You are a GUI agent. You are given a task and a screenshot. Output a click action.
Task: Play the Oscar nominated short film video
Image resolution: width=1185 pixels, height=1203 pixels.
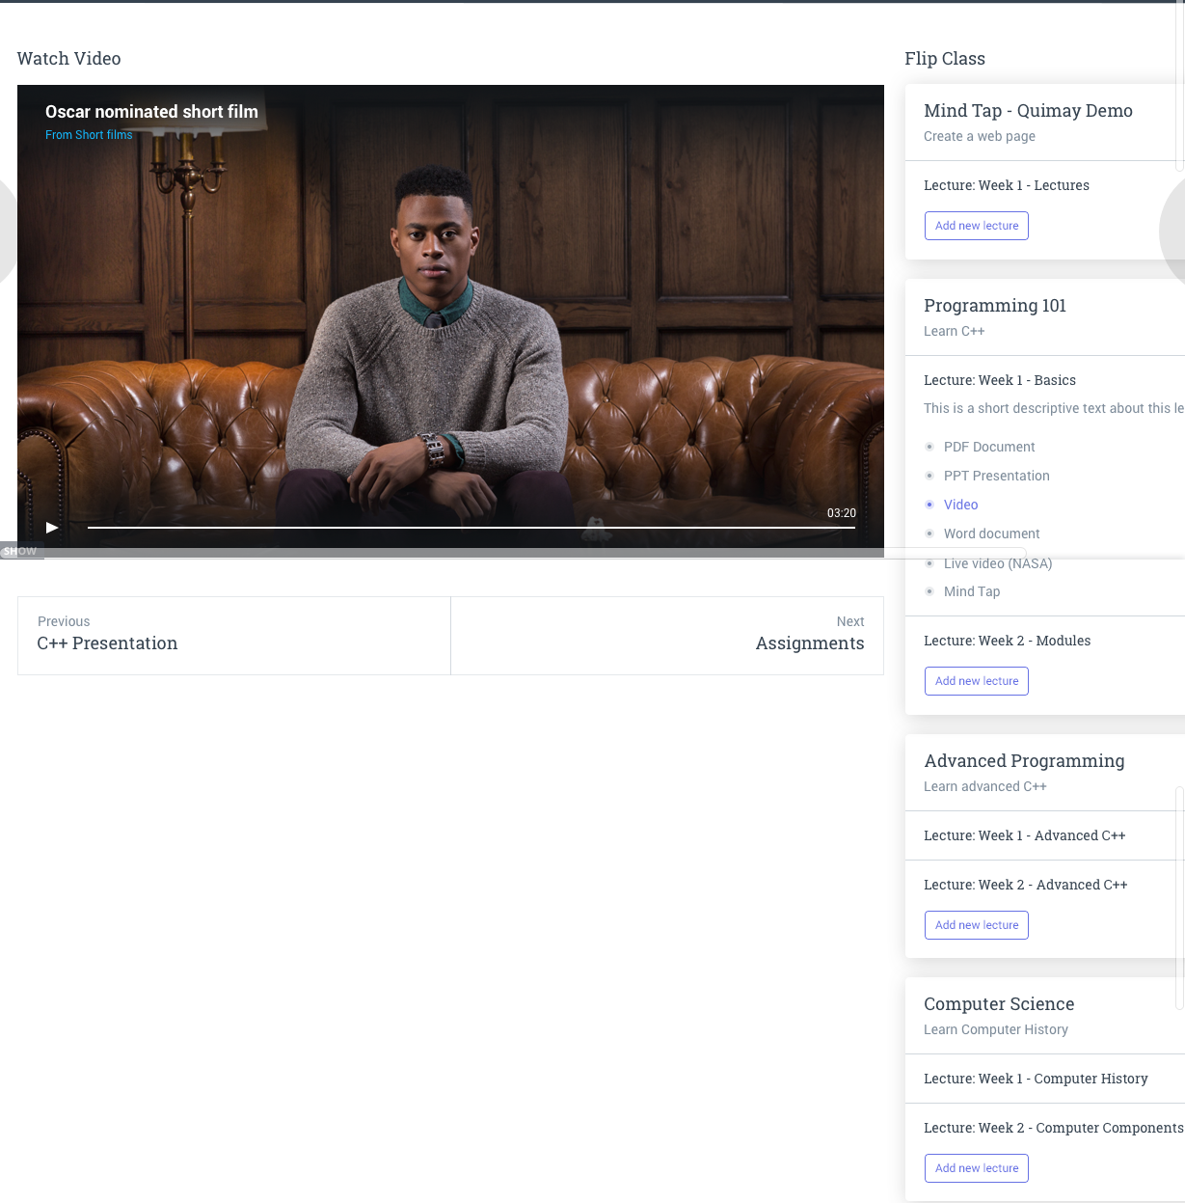52,528
